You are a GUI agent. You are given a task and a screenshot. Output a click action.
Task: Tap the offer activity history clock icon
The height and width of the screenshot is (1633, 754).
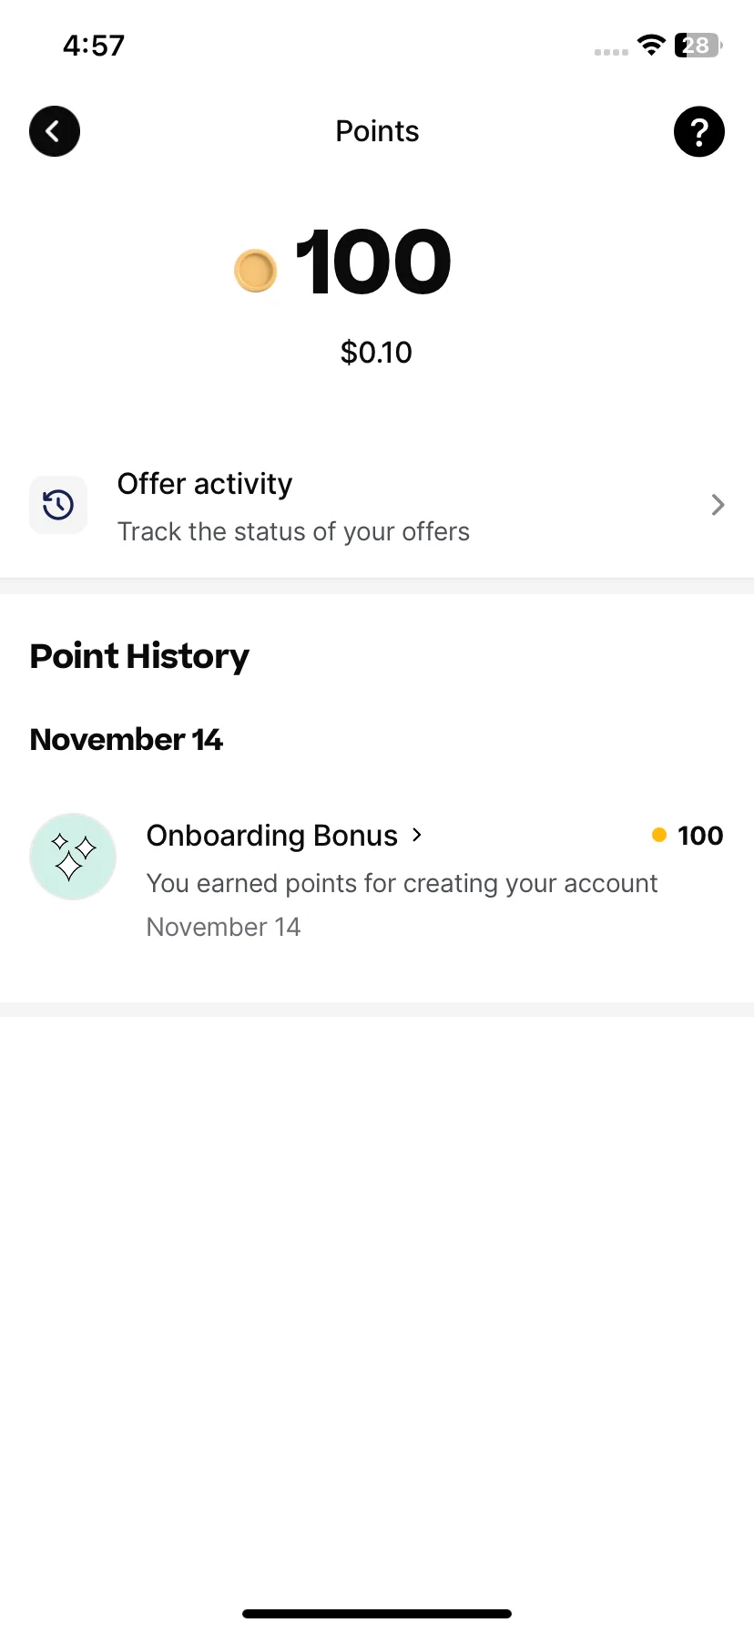(x=58, y=505)
